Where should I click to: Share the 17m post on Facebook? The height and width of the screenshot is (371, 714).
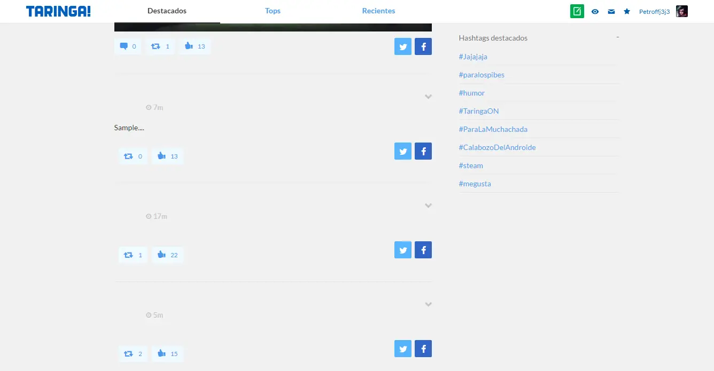click(x=423, y=250)
